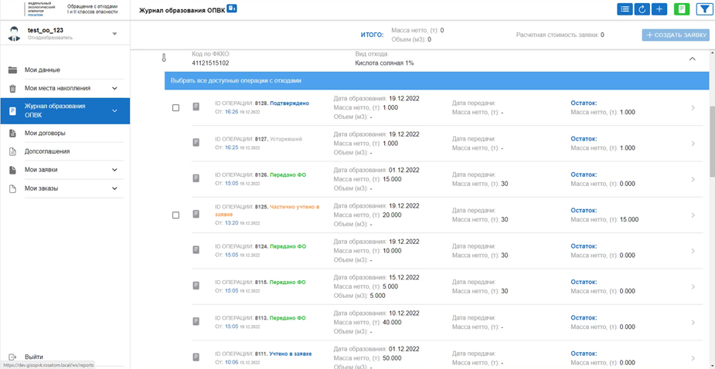This screenshot has width=715, height=369.
Task: Expand the Мои заказы submenu chevron
Action: point(114,188)
